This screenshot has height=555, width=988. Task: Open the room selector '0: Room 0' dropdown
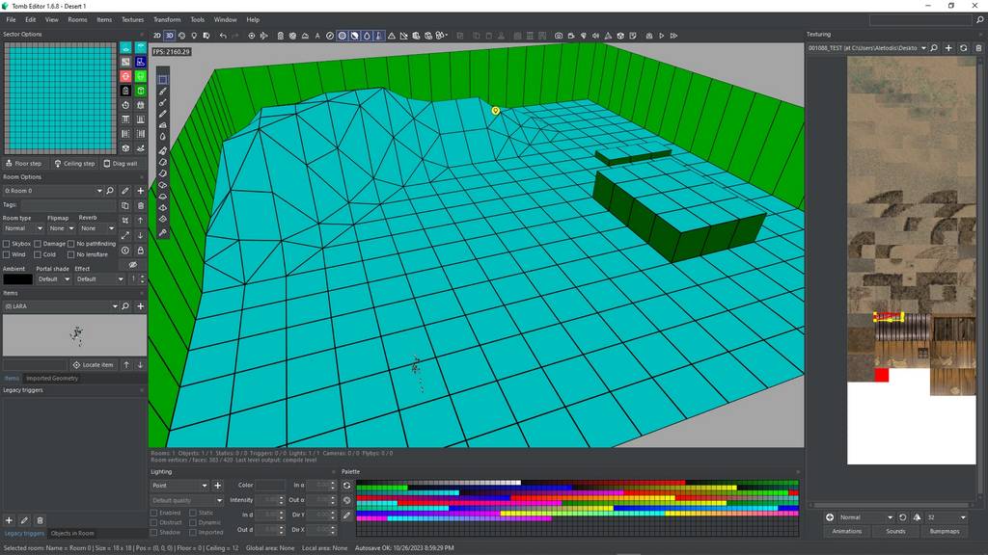point(53,191)
